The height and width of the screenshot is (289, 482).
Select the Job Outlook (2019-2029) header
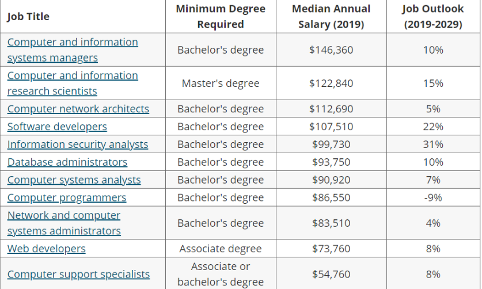tap(433, 17)
